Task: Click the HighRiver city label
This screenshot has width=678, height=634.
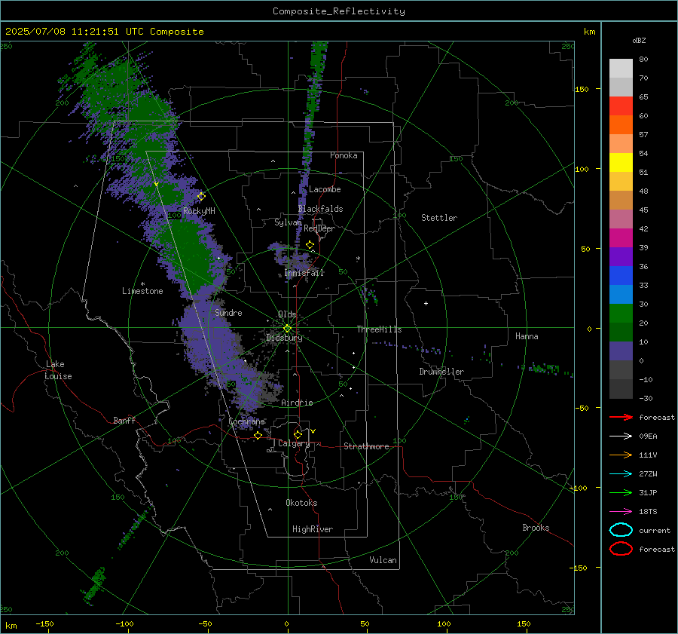Action: coord(313,529)
